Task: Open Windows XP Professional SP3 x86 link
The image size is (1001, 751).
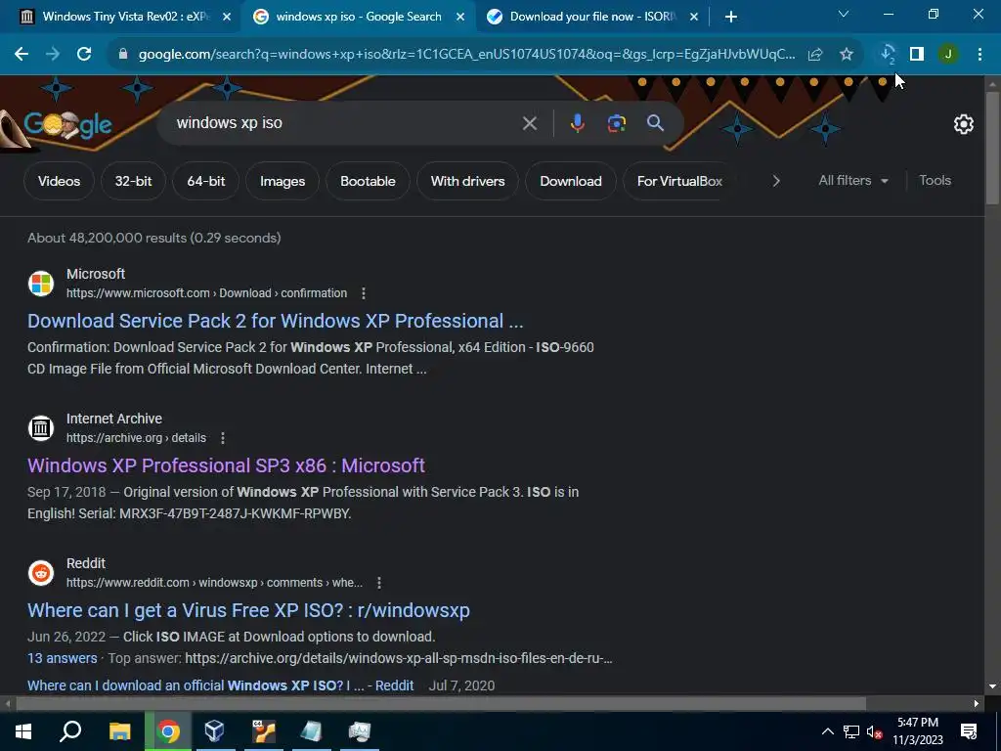Action: pos(226,465)
